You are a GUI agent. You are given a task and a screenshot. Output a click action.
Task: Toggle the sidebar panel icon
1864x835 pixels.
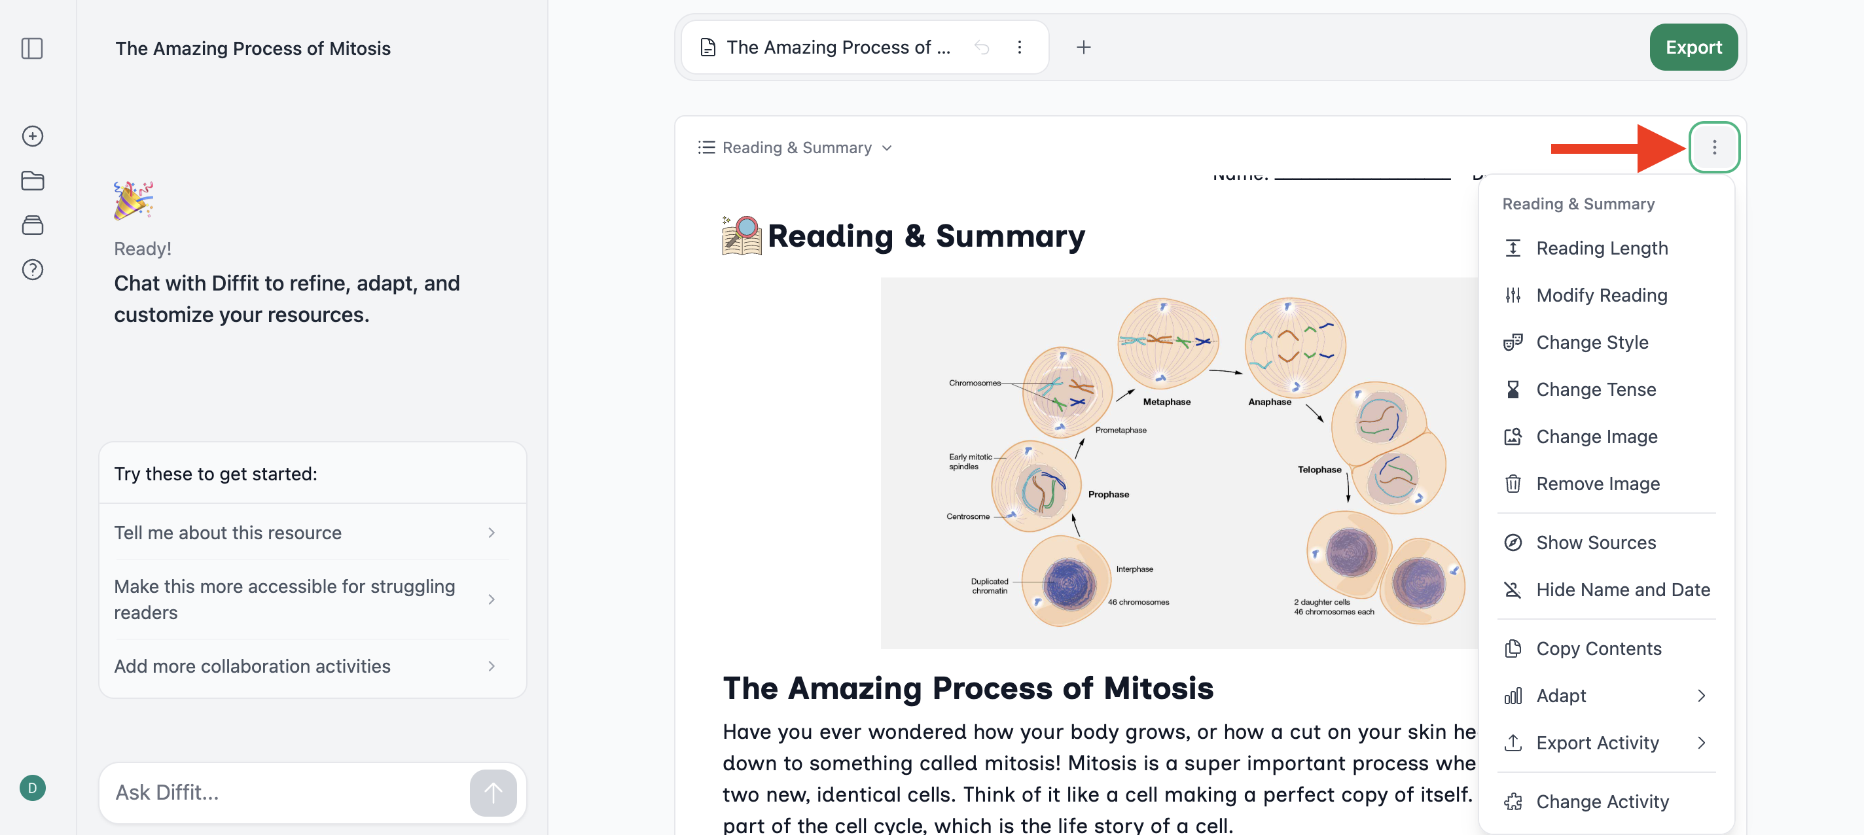(32, 48)
